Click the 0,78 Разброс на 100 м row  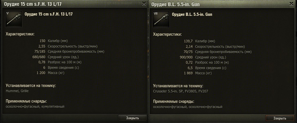point(60,62)
